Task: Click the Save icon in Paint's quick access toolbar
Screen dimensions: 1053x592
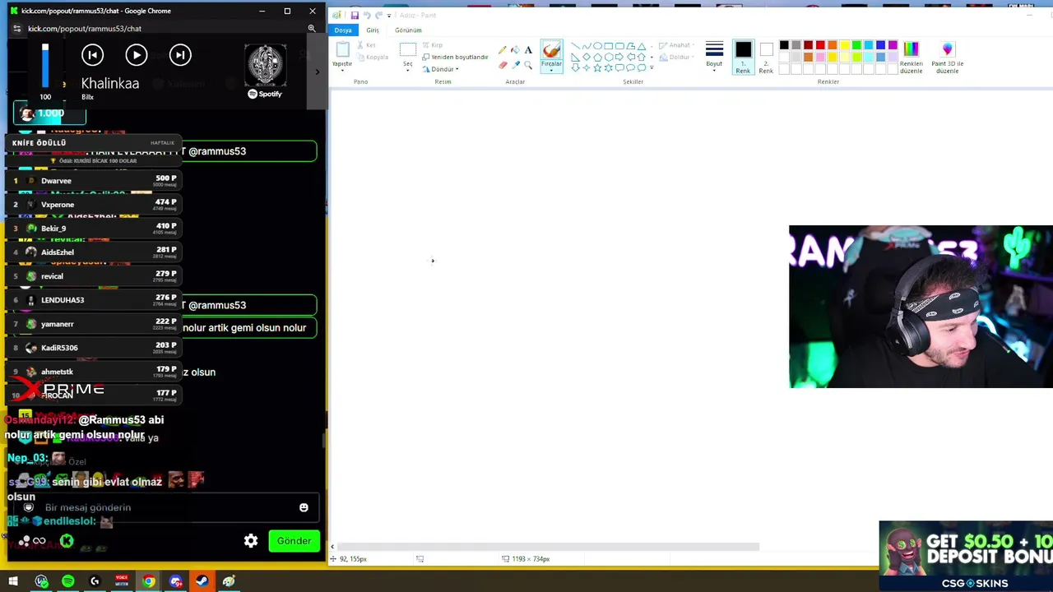Action: (355, 15)
